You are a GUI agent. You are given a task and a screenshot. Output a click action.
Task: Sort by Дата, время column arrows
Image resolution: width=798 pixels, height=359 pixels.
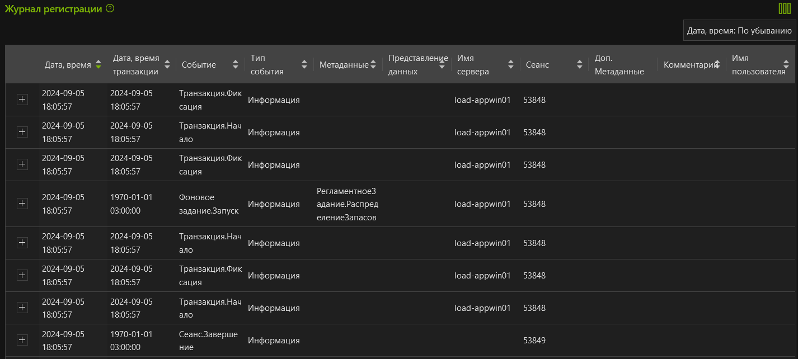click(x=98, y=64)
